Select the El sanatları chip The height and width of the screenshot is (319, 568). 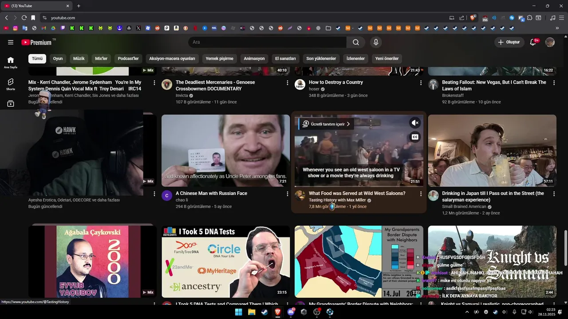(x=285, y=58)
